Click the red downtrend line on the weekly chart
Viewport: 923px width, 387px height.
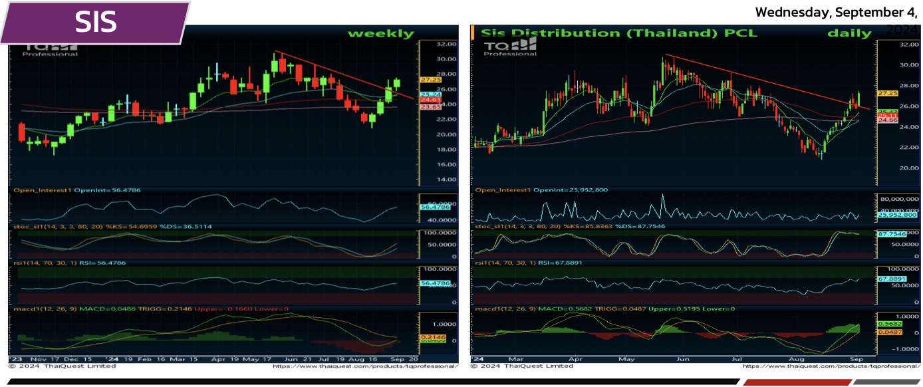tap(346, 74)
